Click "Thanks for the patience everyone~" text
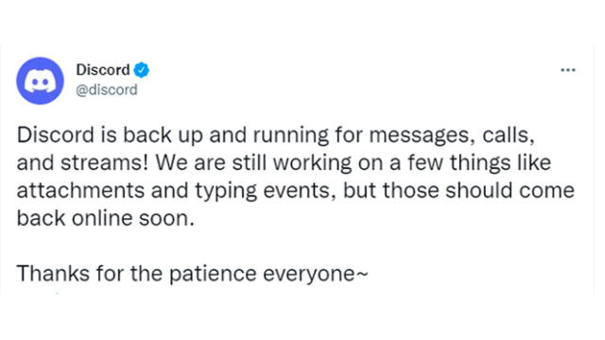 click(193, 274)
